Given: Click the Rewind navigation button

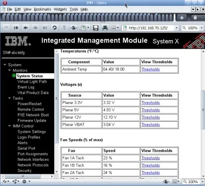Looking at the screenshot, I should (16, 28).
